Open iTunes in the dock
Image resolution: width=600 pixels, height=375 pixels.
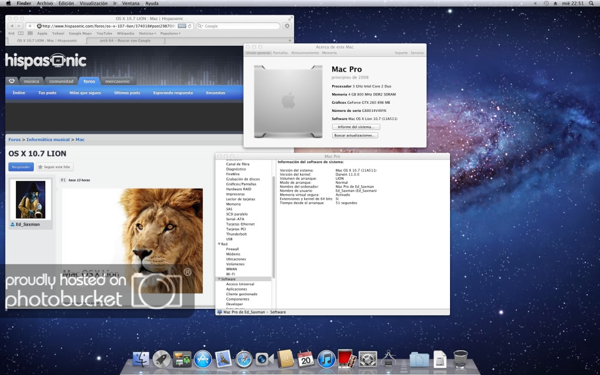click(325, 359)
